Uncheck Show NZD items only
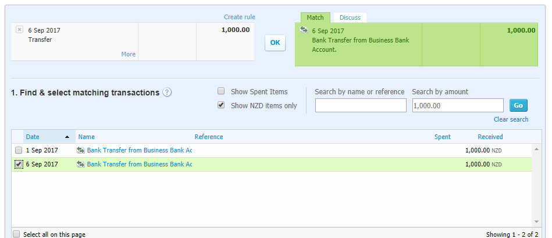The width and height of the screenshot is (552, 238). click(221, 105)
